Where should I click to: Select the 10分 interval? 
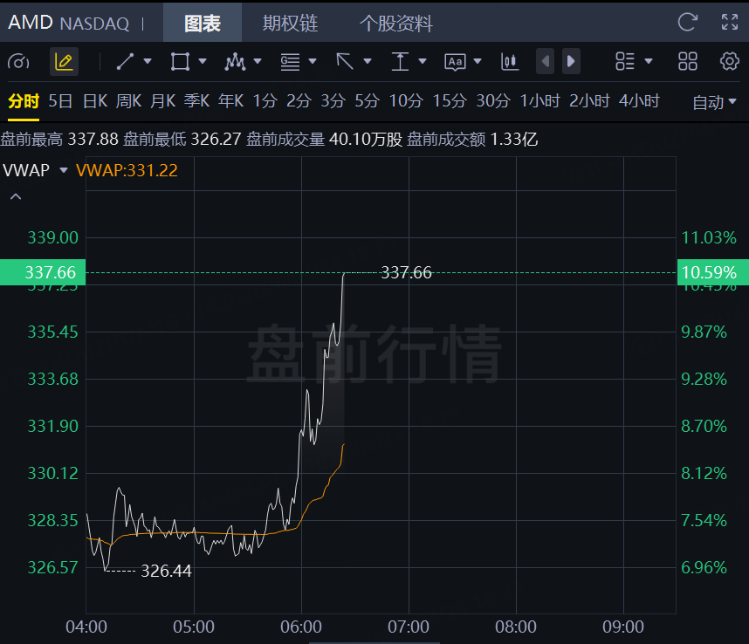click(406, 101)
